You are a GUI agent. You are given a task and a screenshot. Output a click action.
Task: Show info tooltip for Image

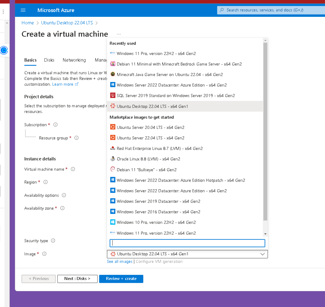click(x=44, y=254)
